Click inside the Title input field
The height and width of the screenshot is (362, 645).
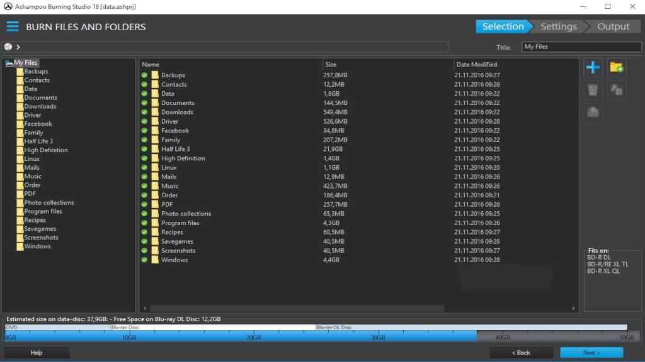579,46
